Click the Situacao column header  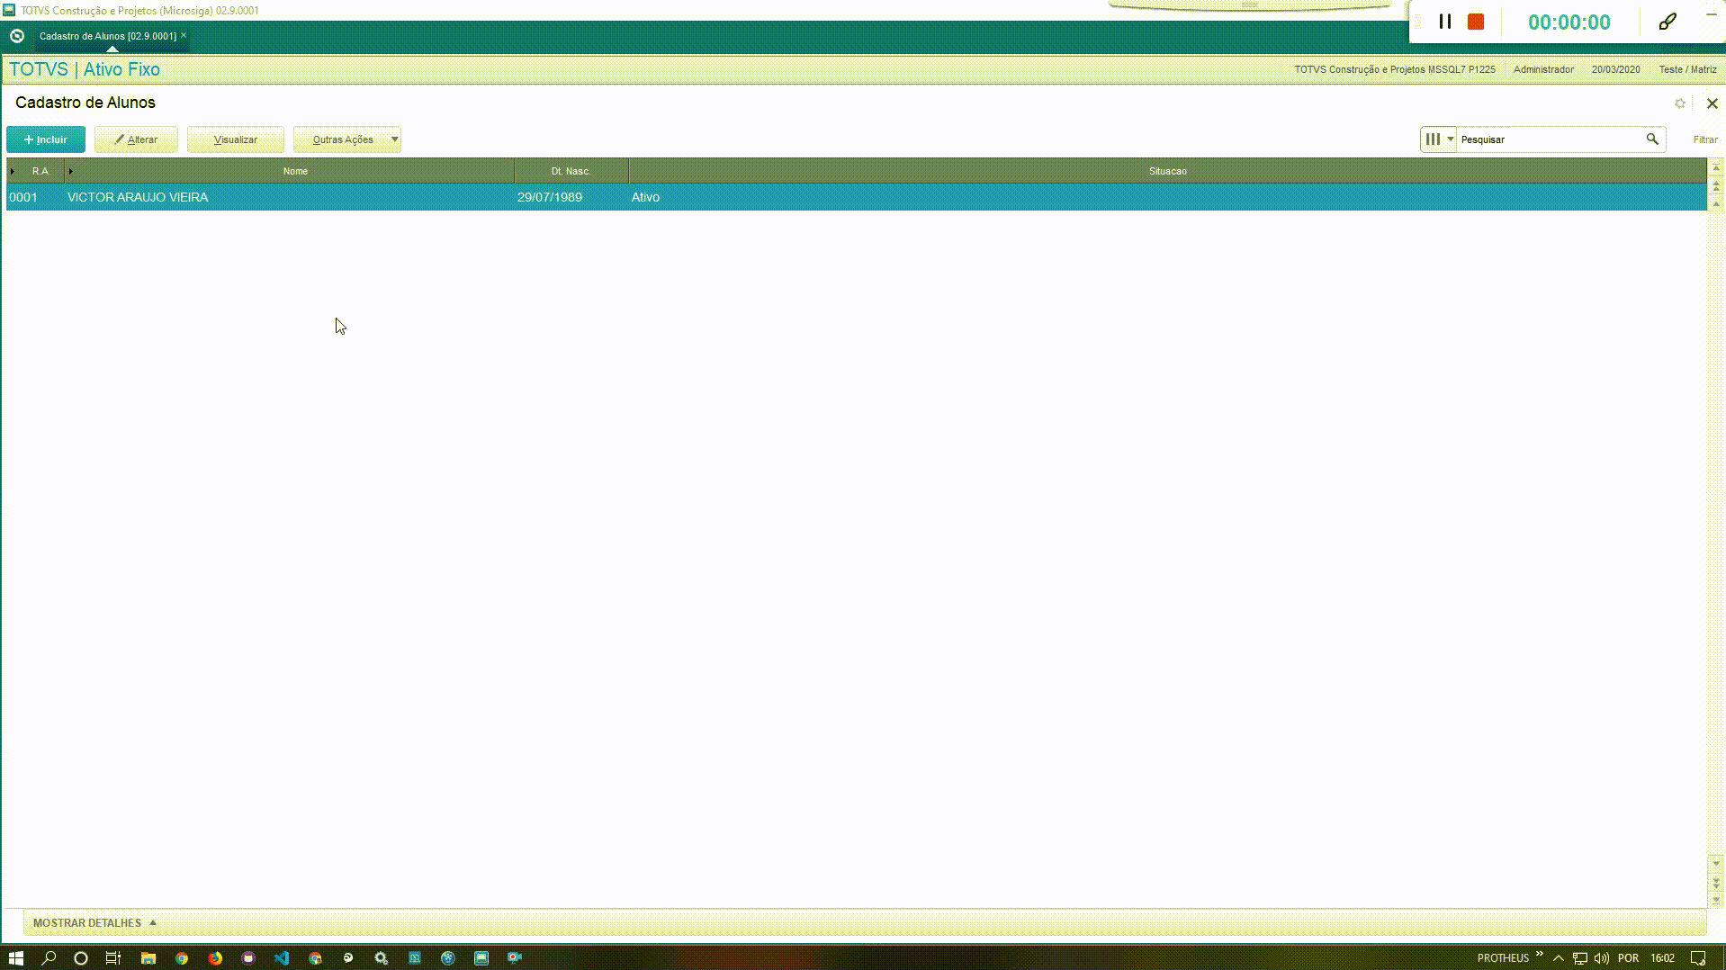[x=1167, y=171]
